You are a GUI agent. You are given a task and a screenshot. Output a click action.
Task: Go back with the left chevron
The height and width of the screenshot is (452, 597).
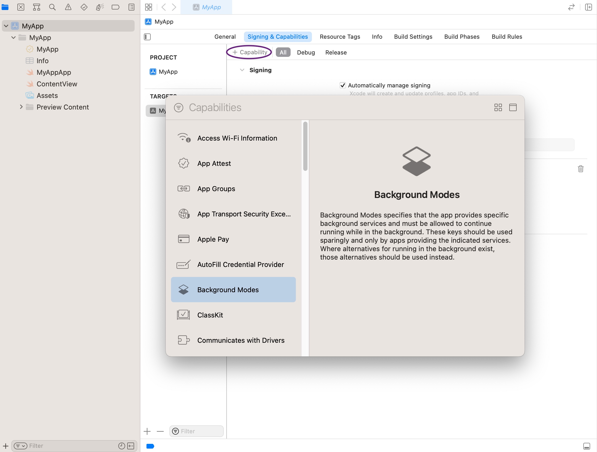[x=164, y=7]
